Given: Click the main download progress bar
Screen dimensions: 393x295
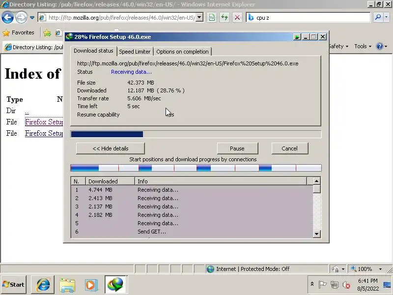Looking at the screenshot, I should [x=196, y=134].
